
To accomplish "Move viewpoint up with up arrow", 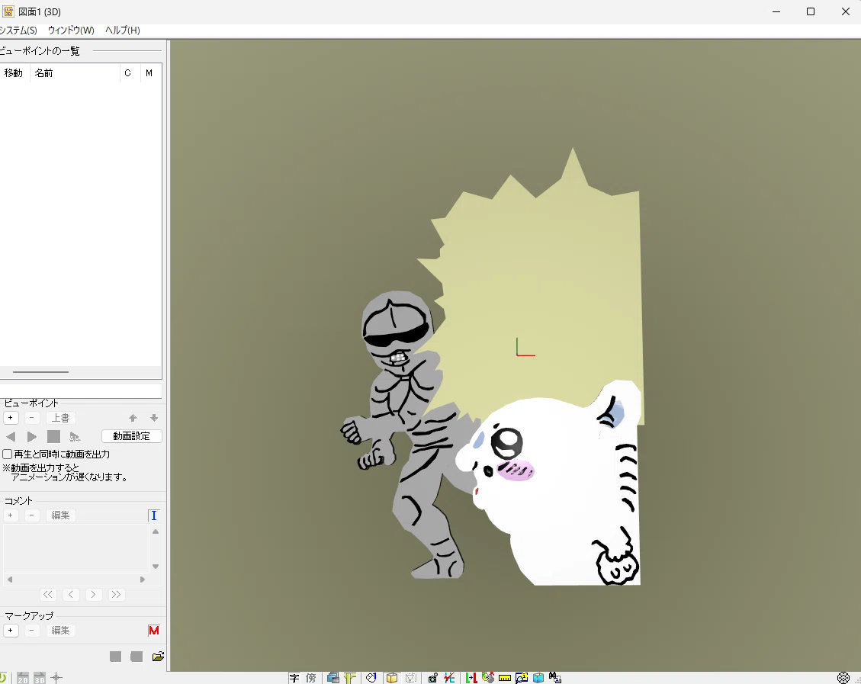I will pos(133,418).
